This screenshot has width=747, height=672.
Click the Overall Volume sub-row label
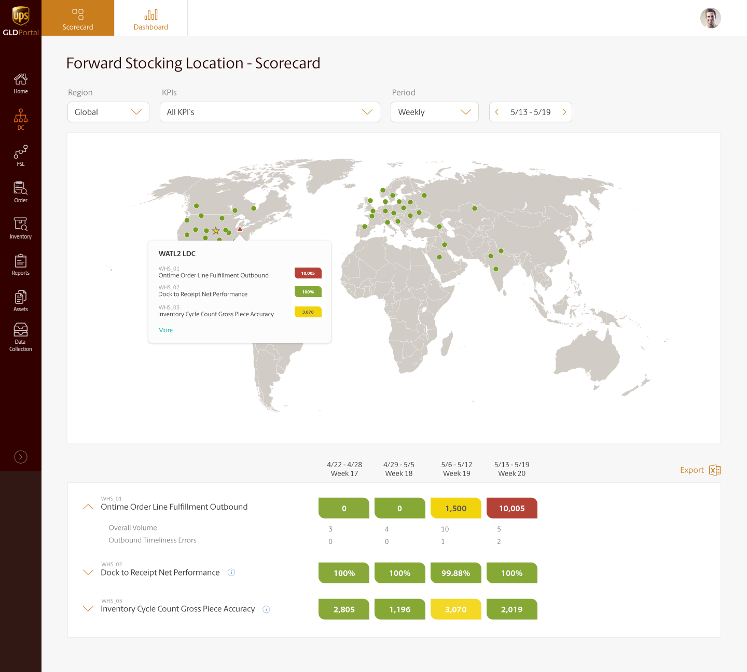(x=133, y=528)
